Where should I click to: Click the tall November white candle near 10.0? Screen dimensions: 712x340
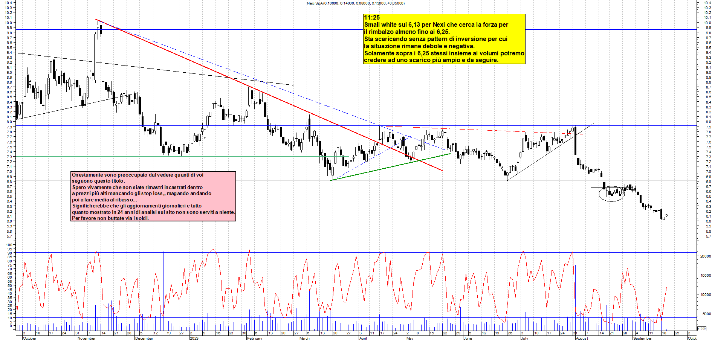(95, 56)
